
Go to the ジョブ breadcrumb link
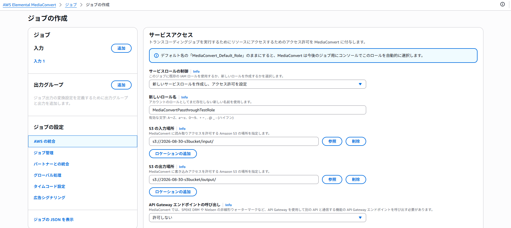71,5
